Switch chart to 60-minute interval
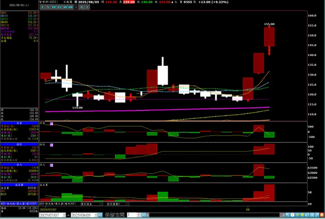 [x=70, y=7]
